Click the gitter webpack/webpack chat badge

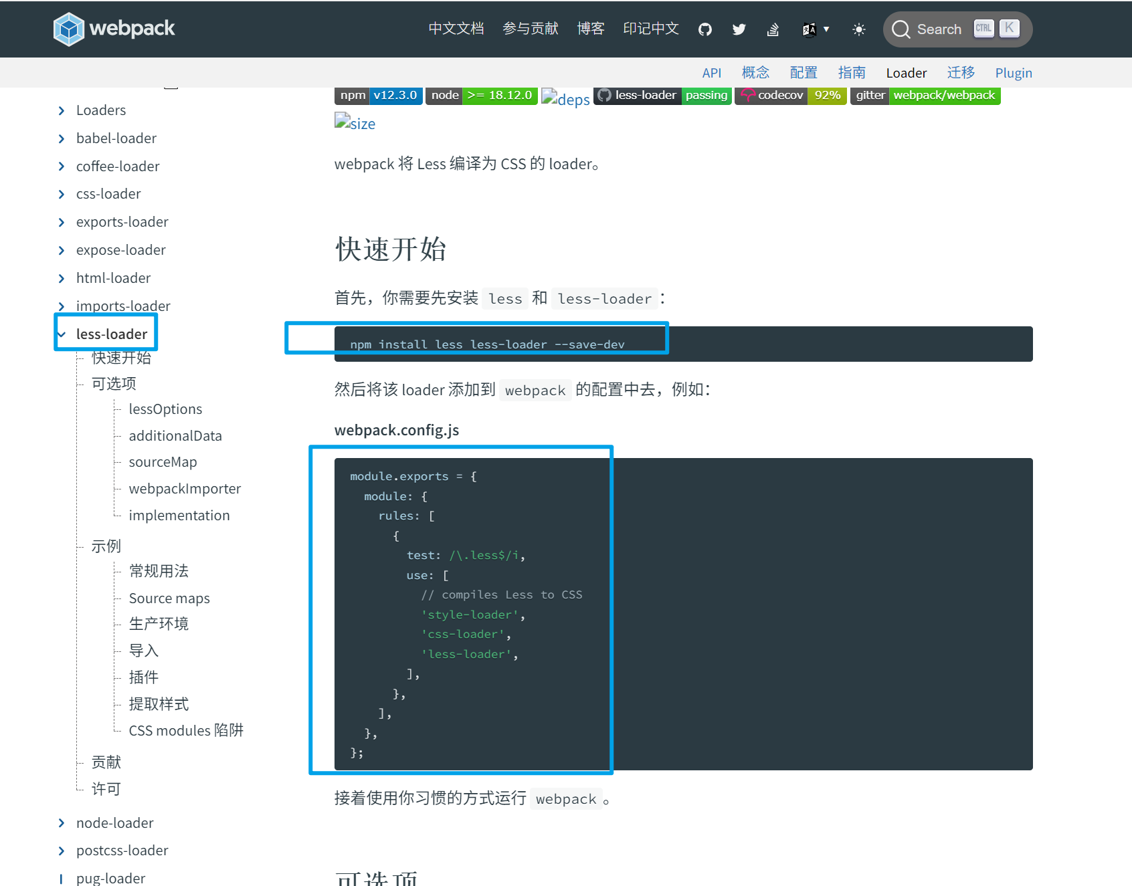(925, 96)
